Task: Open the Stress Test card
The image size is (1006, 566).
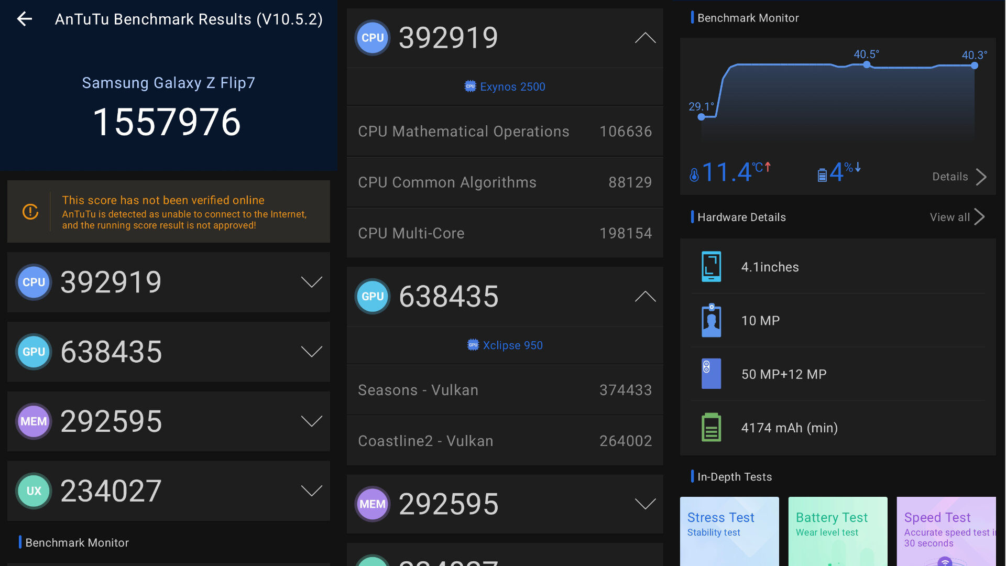Action: coord(729,531)
